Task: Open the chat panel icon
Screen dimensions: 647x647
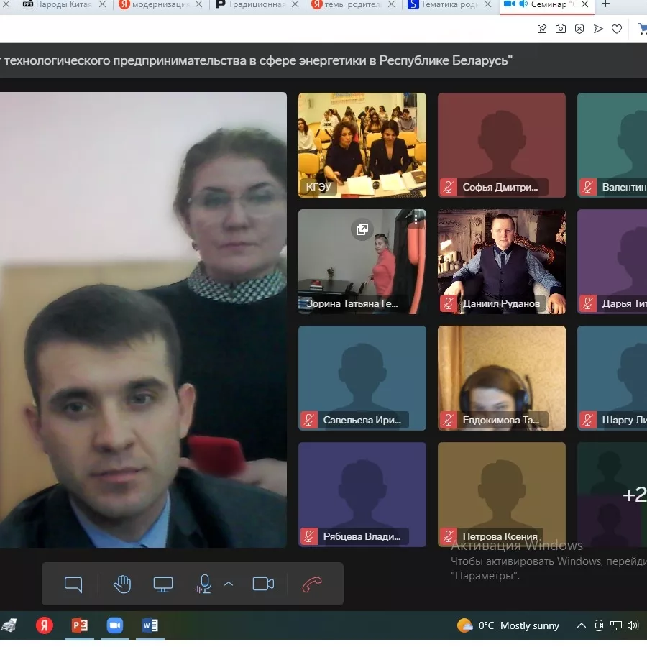Action: click(73, 584)
